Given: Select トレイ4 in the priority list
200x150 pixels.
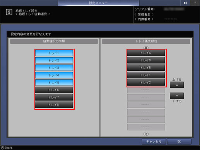Looking at the screenshot, I should point(146,53).
